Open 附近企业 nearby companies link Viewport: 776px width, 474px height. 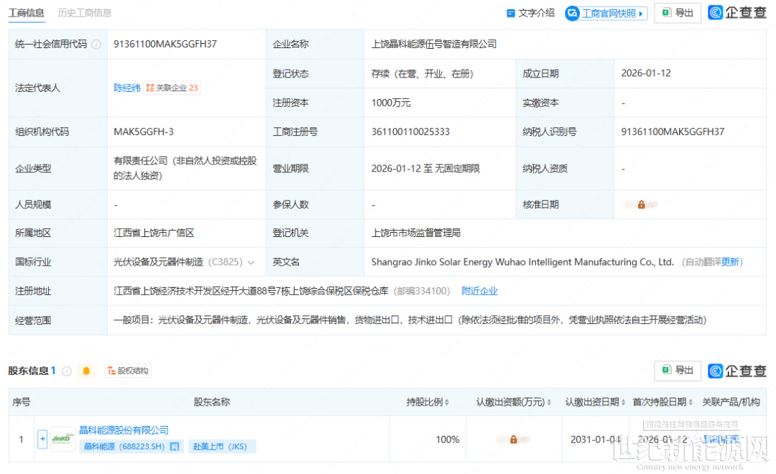pos(479,291)
